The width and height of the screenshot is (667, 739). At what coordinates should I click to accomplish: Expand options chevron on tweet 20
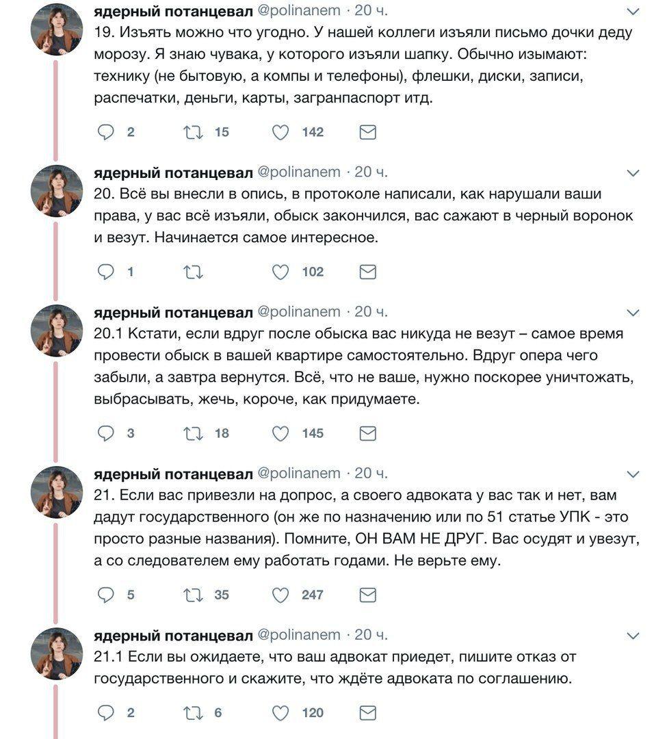click(633, 172)
